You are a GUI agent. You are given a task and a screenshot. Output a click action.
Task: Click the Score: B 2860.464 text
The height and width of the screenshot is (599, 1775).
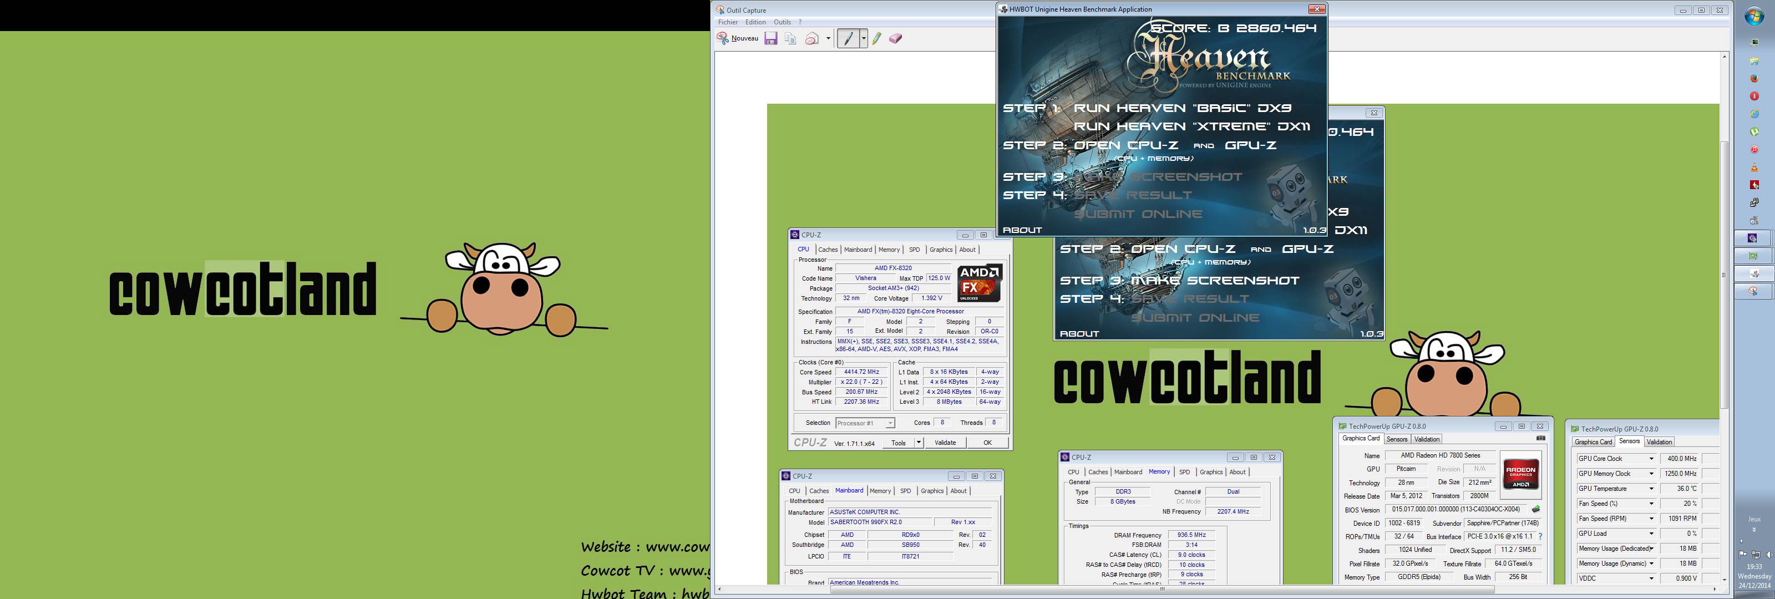click(1234, 28)
